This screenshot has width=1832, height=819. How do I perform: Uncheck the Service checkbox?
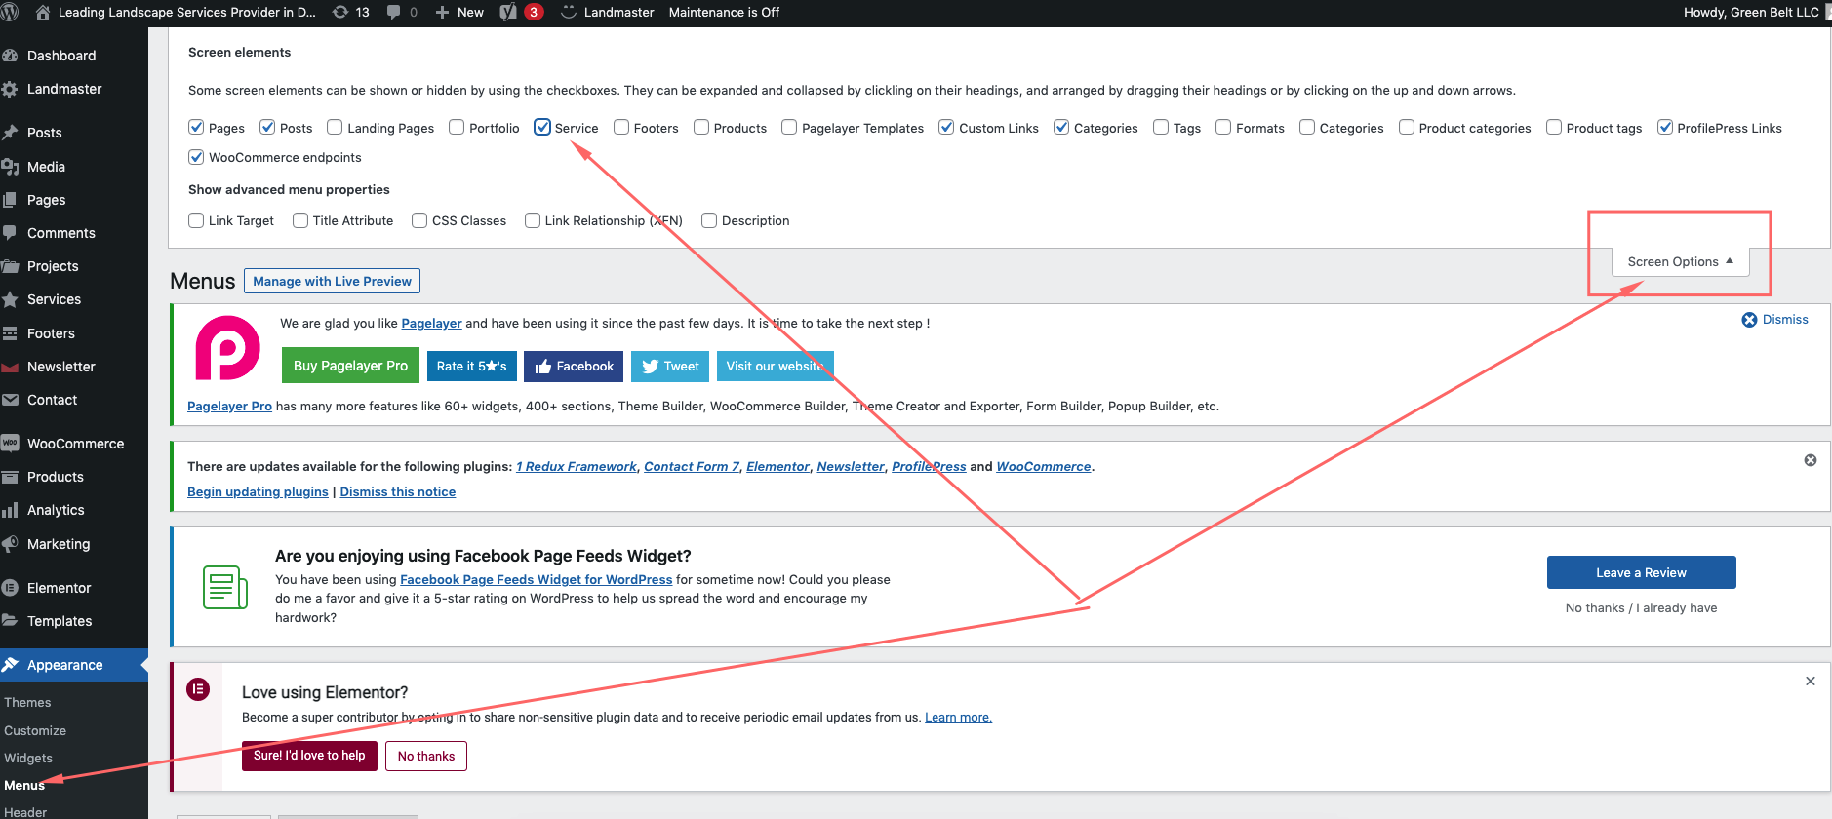542,127
